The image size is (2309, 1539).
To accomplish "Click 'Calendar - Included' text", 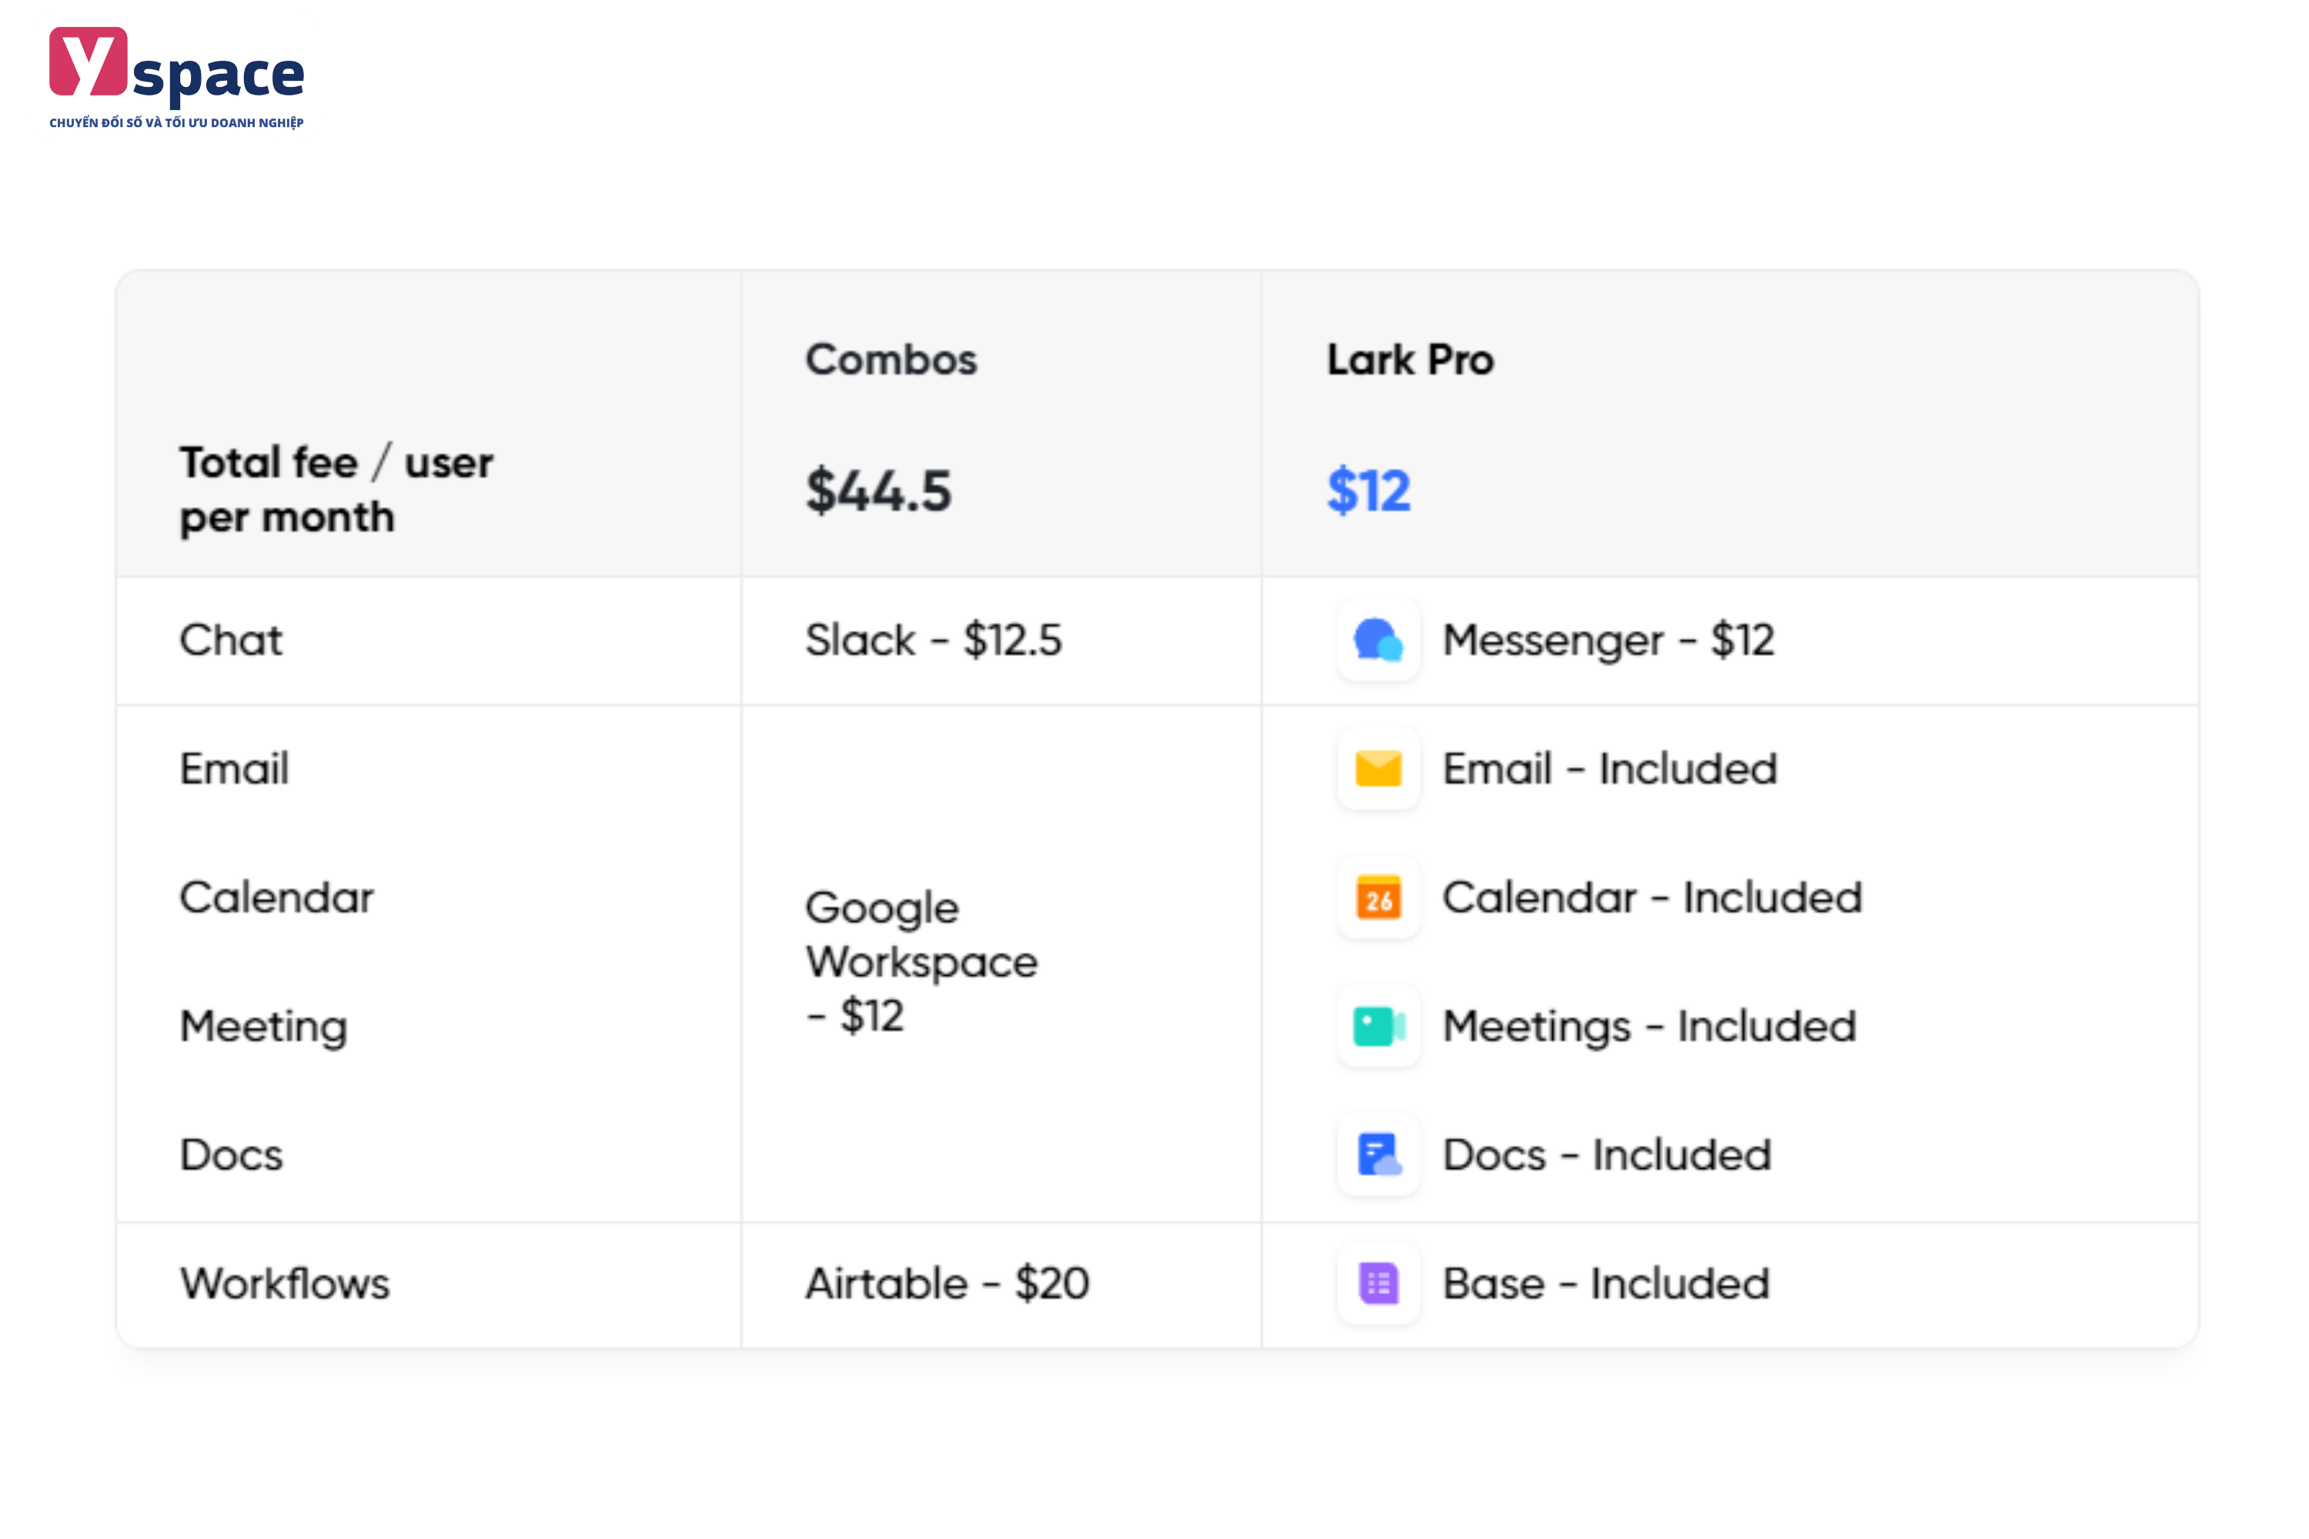I will pos(1652,897).
